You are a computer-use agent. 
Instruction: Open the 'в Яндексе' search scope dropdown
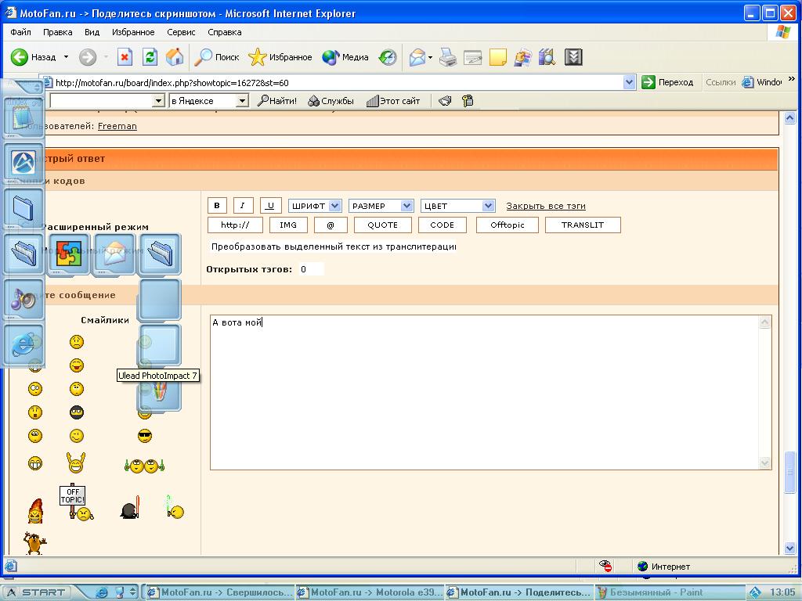click(243, 101)
